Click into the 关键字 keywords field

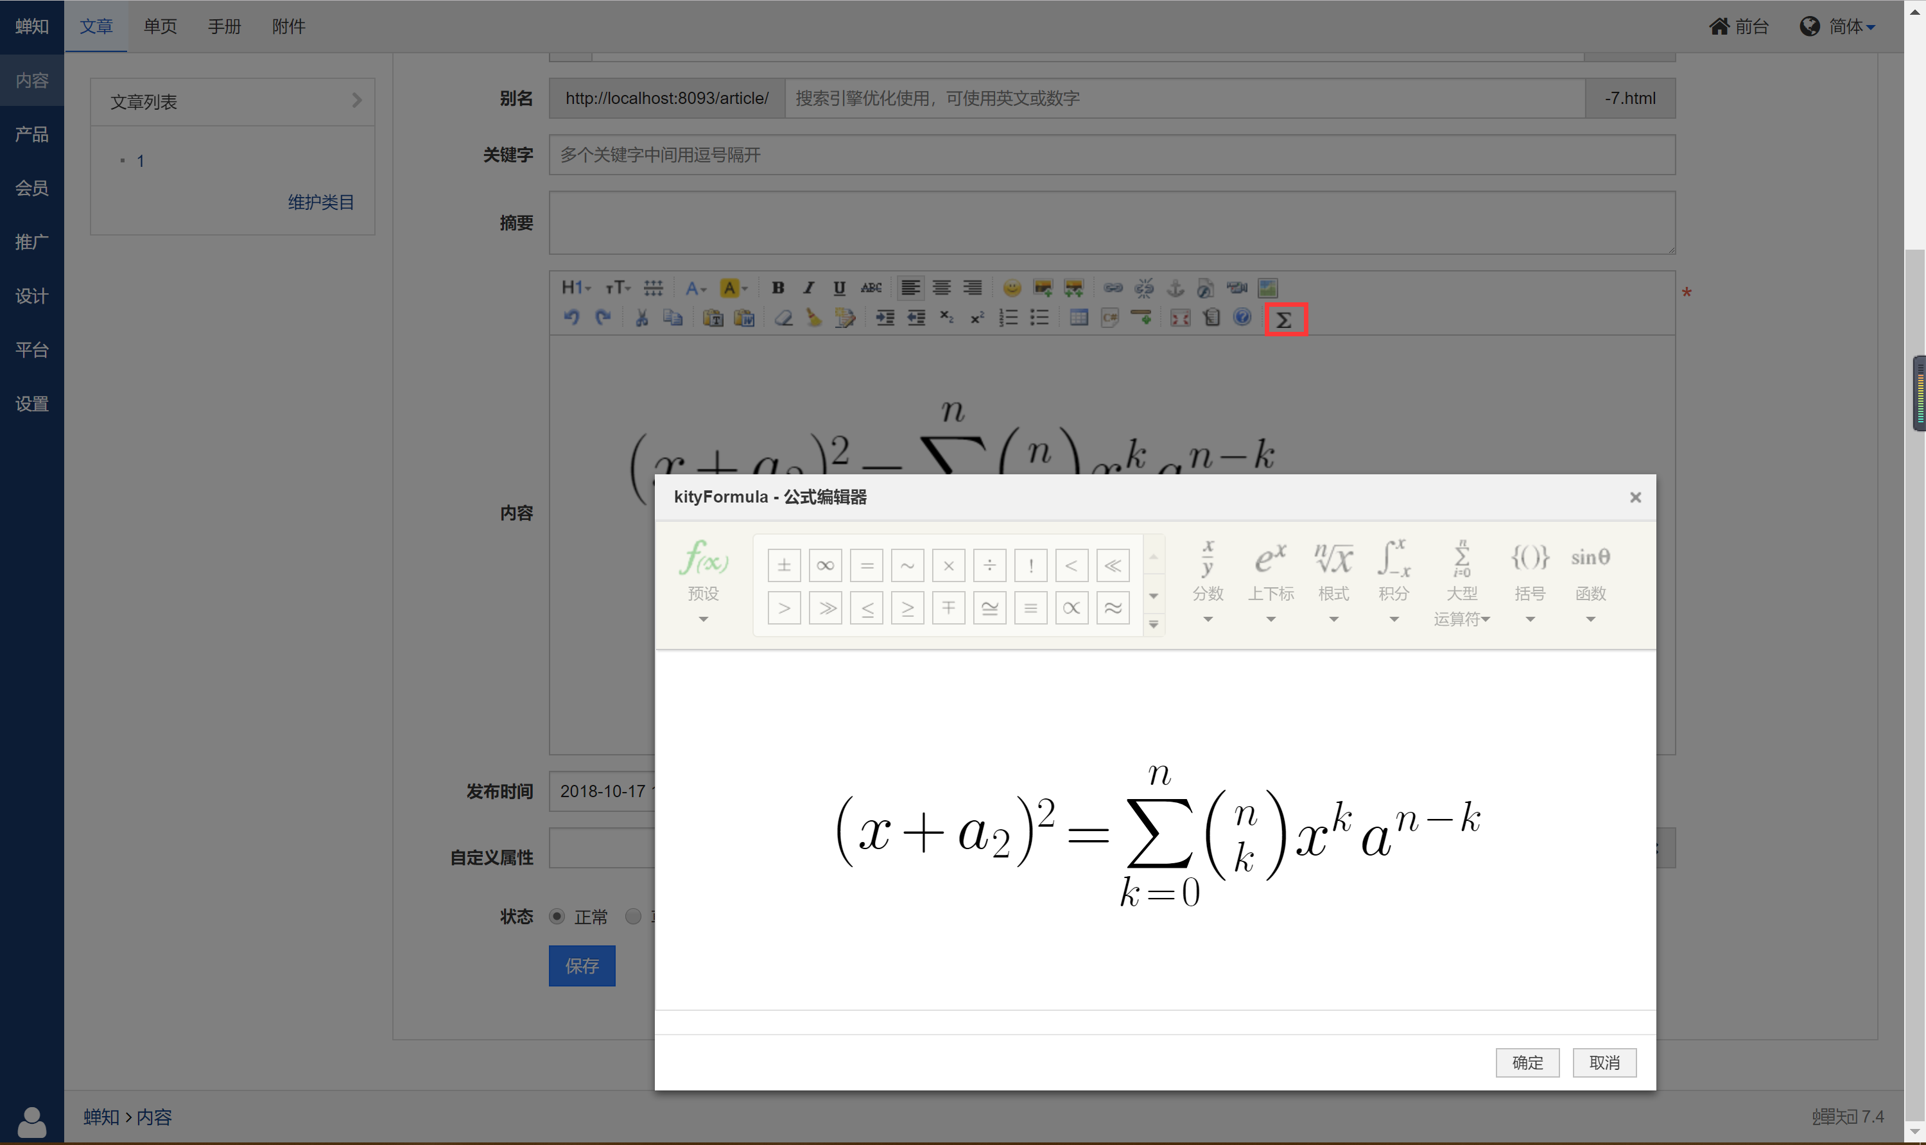coord(1111,155)
